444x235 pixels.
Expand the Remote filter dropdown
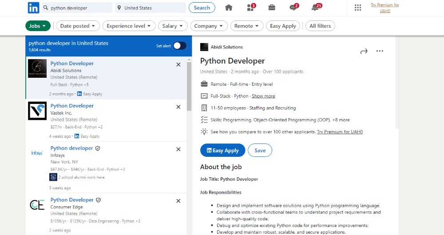[247, 26]
